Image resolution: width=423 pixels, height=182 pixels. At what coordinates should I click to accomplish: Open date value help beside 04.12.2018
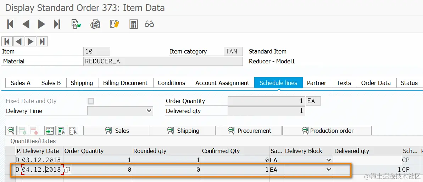(67, 170)
